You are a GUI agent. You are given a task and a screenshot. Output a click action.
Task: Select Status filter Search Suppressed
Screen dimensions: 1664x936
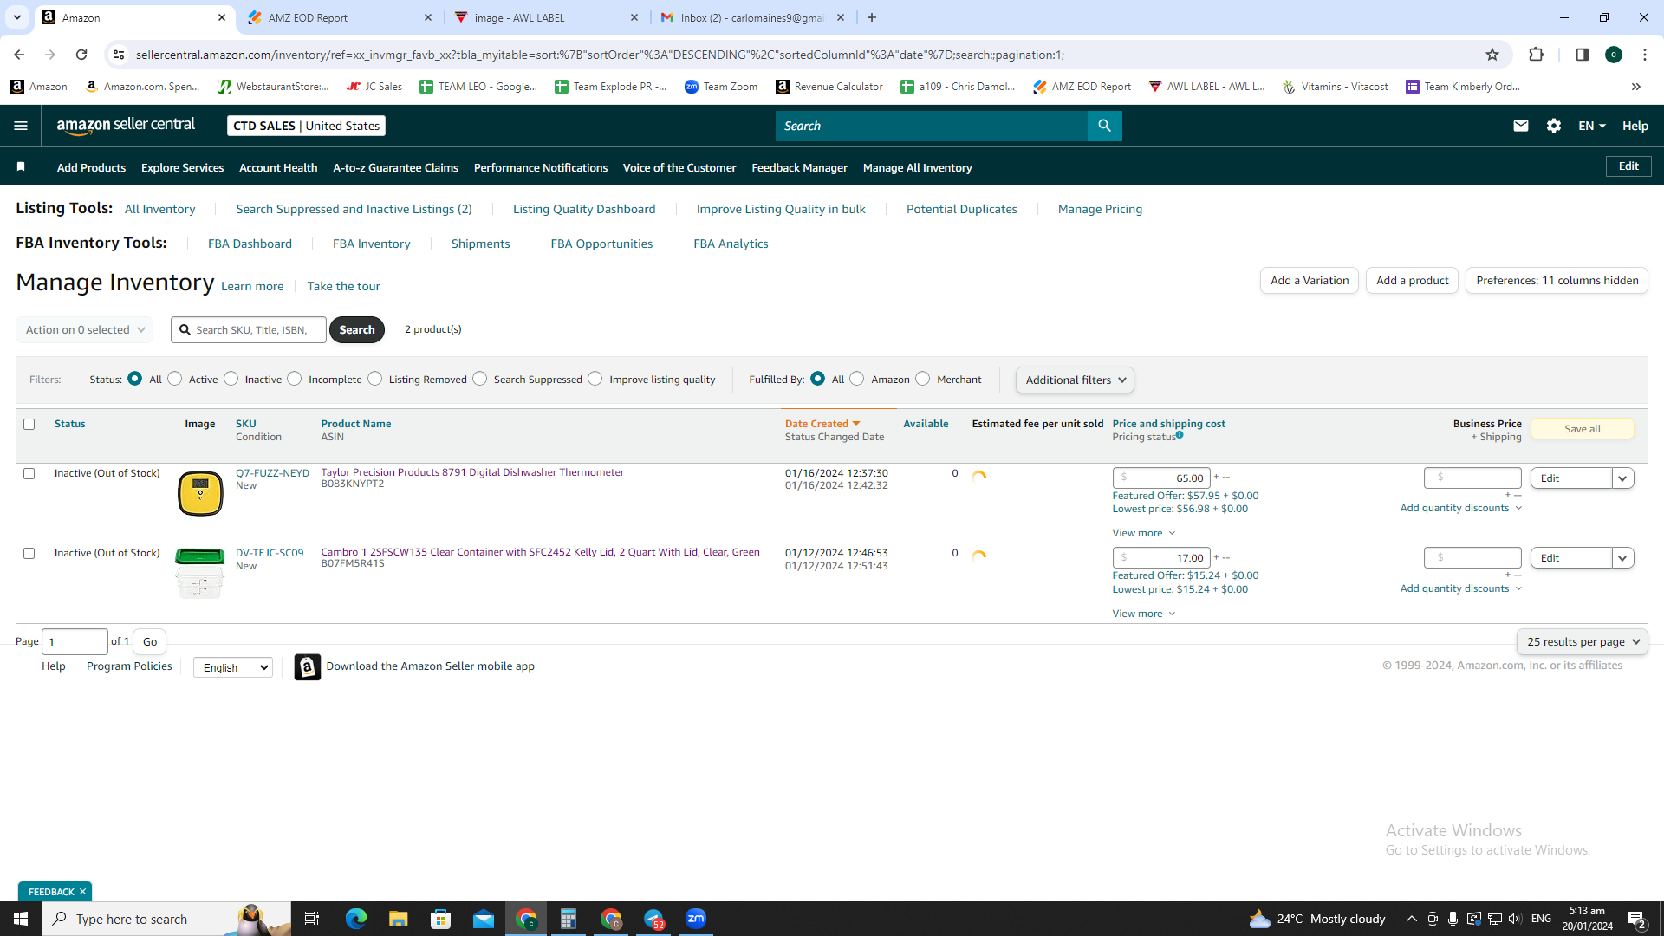(x=479, y=379)
